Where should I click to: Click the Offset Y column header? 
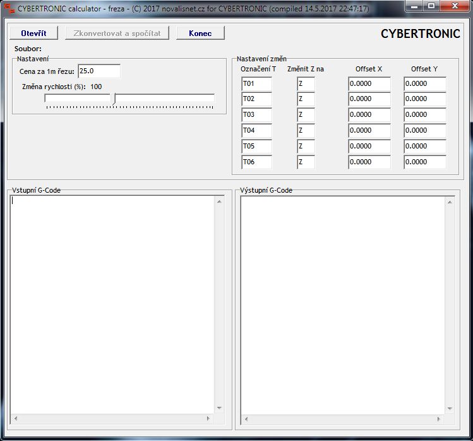tap(424, 69)
